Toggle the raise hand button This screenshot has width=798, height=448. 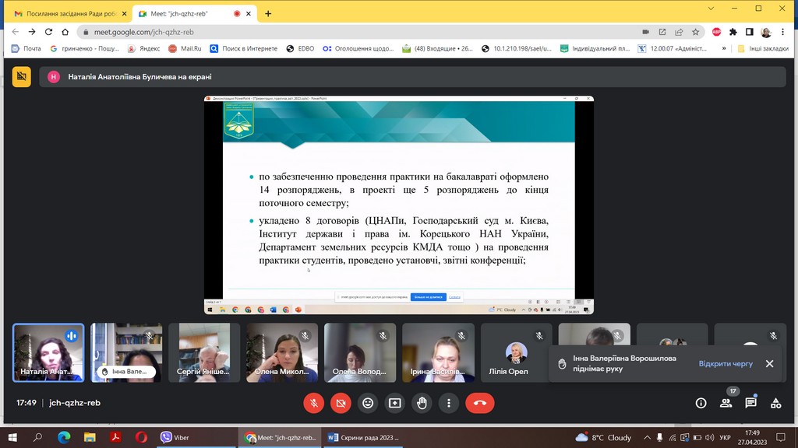tap(422, 403)
